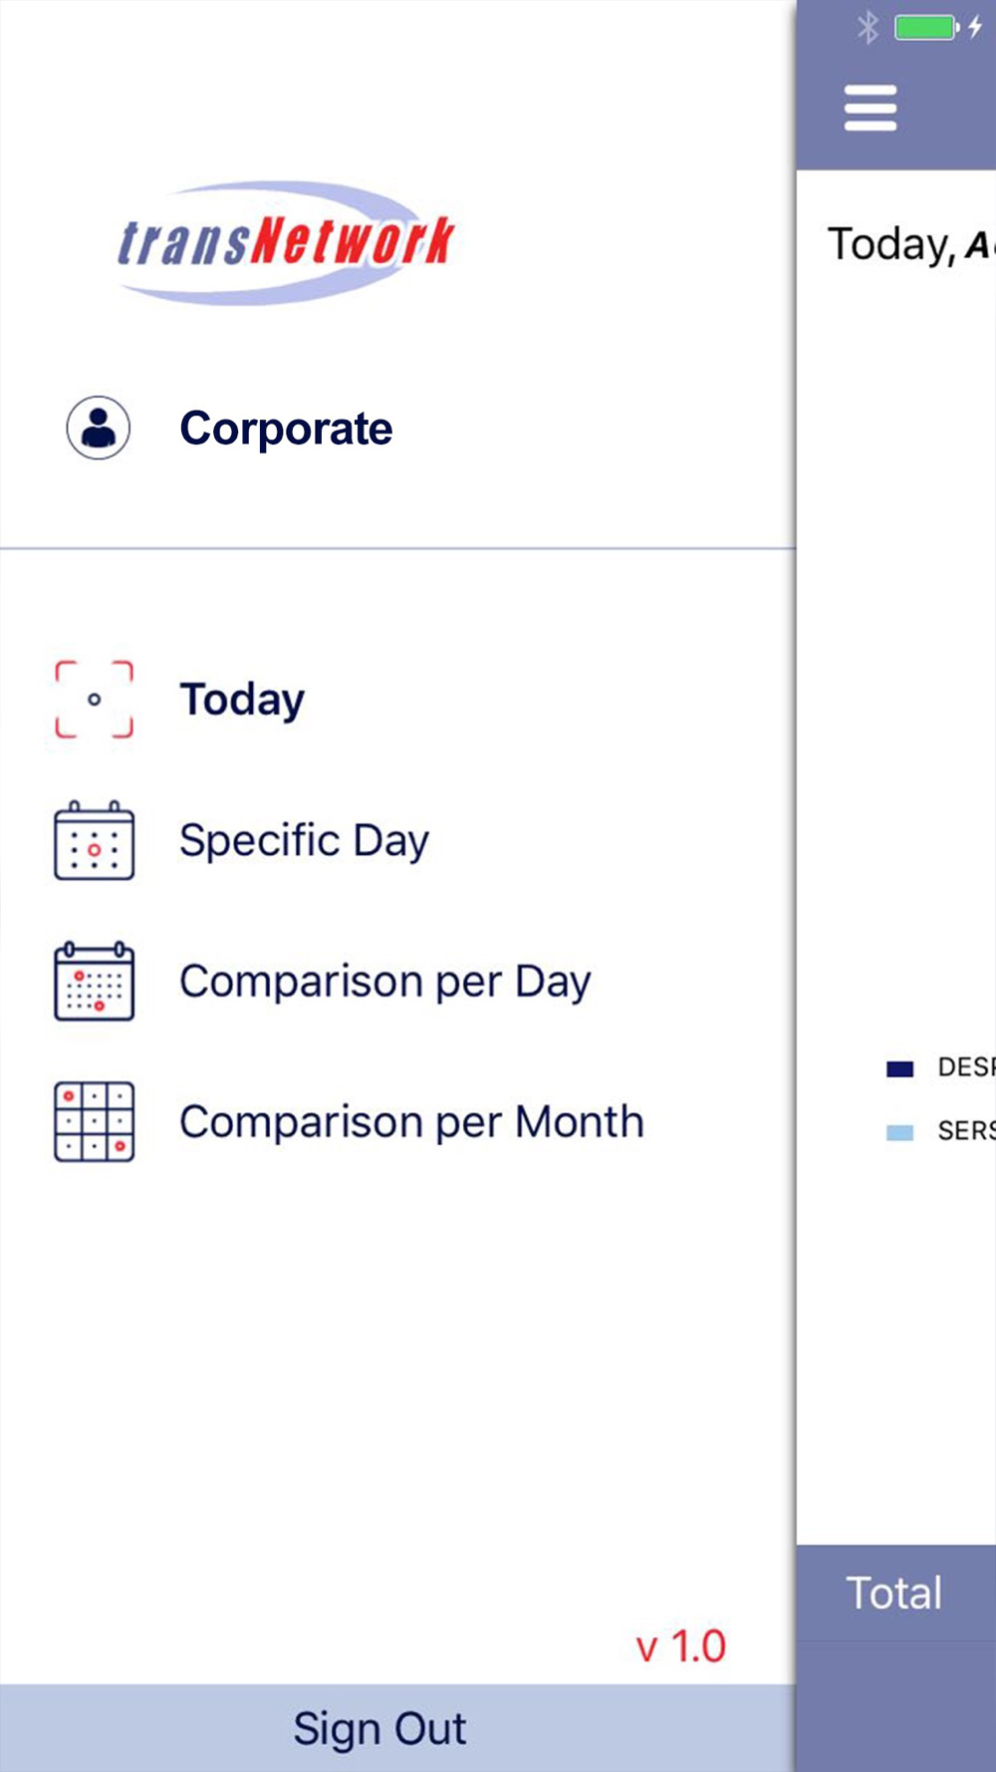Tap the battery indicator icon
Viewport: 996px width, 1772px height.
pyautogui.click(x=926, y=28)
